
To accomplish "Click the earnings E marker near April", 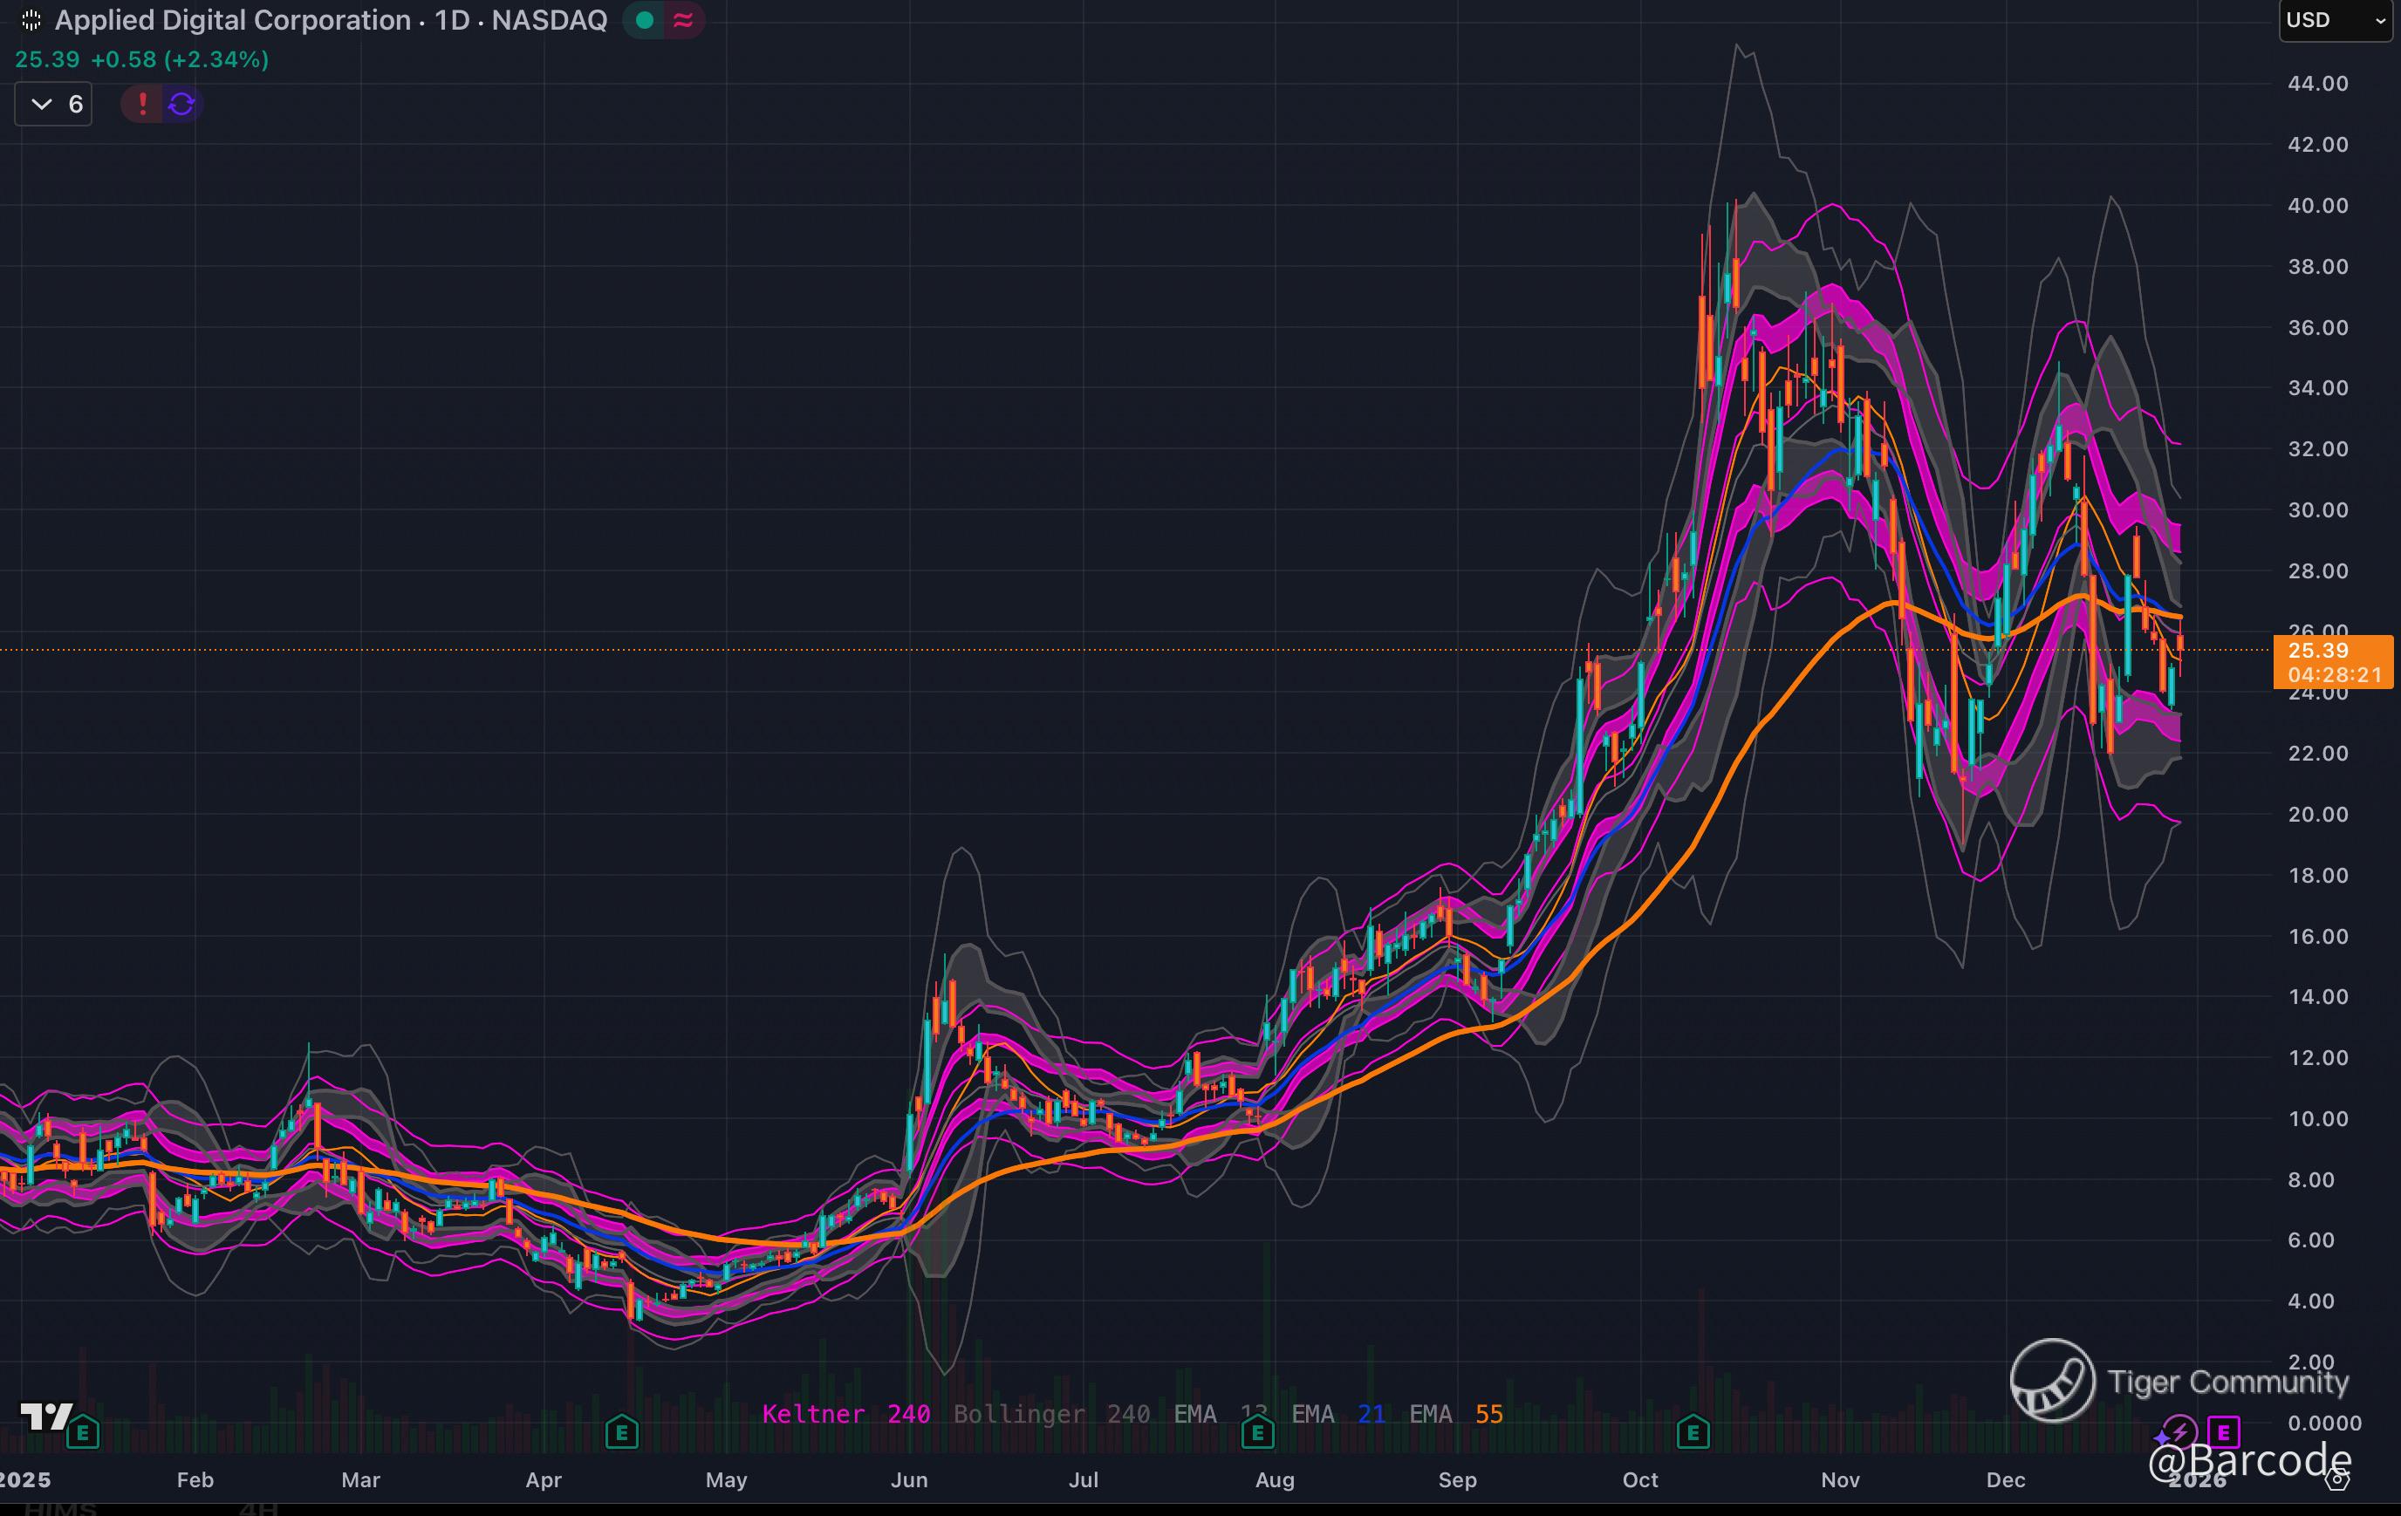I will 621,1433.
